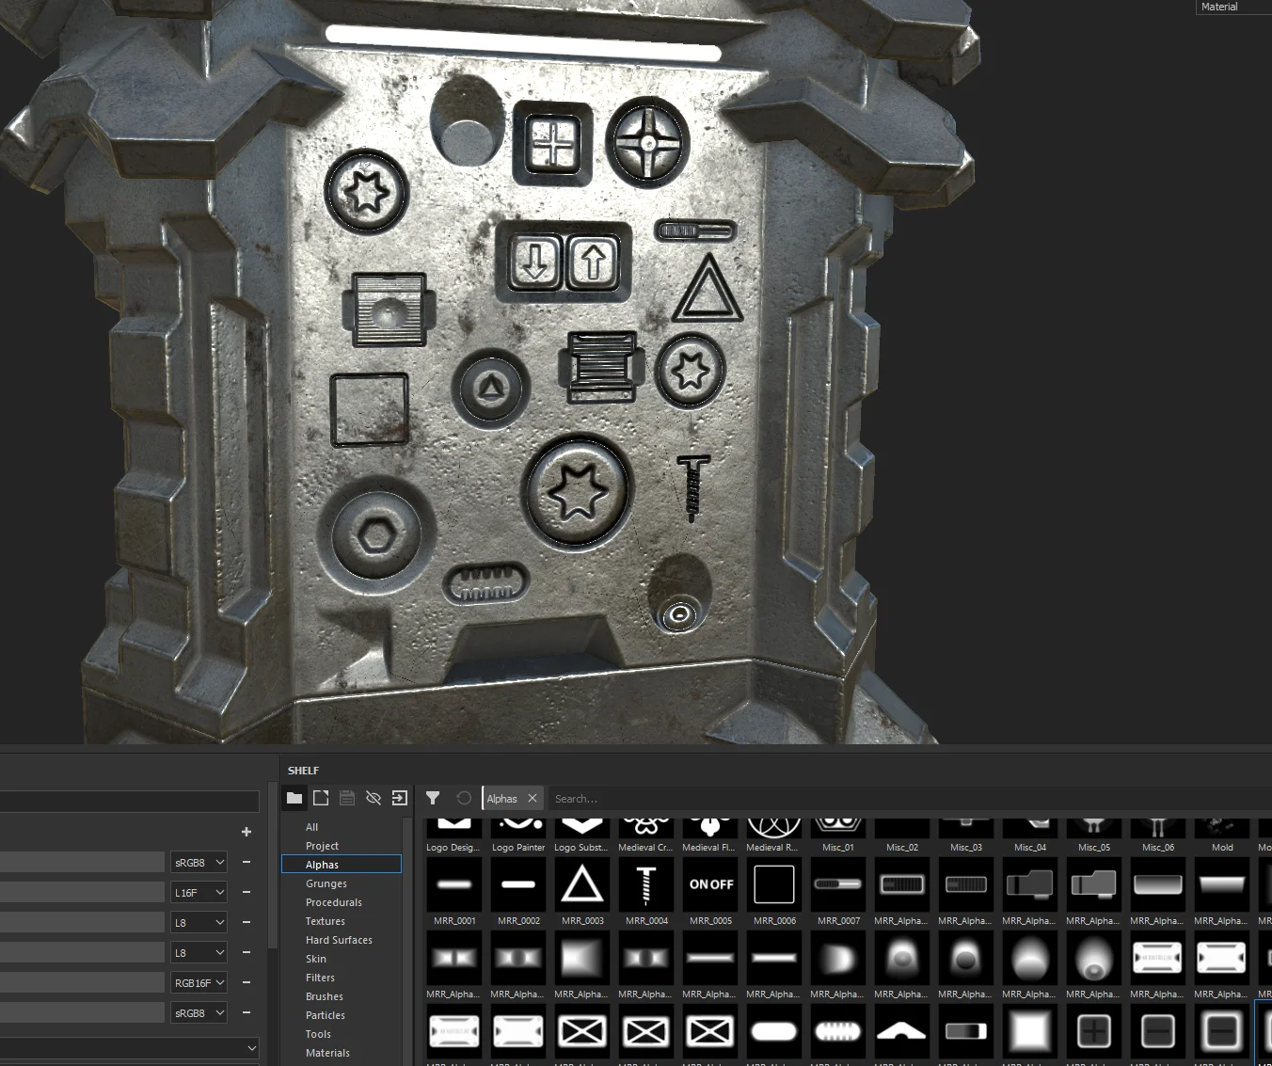The width and height of the screenshot is (1272, 1066).
Task: Remove the Alphas filter tag with its X
Action: (533, 798)
